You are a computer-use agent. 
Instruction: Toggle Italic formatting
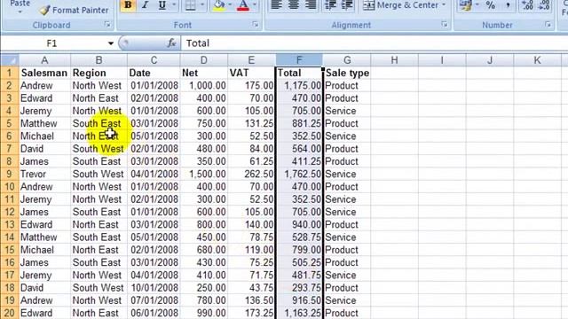tap(145, 5)
